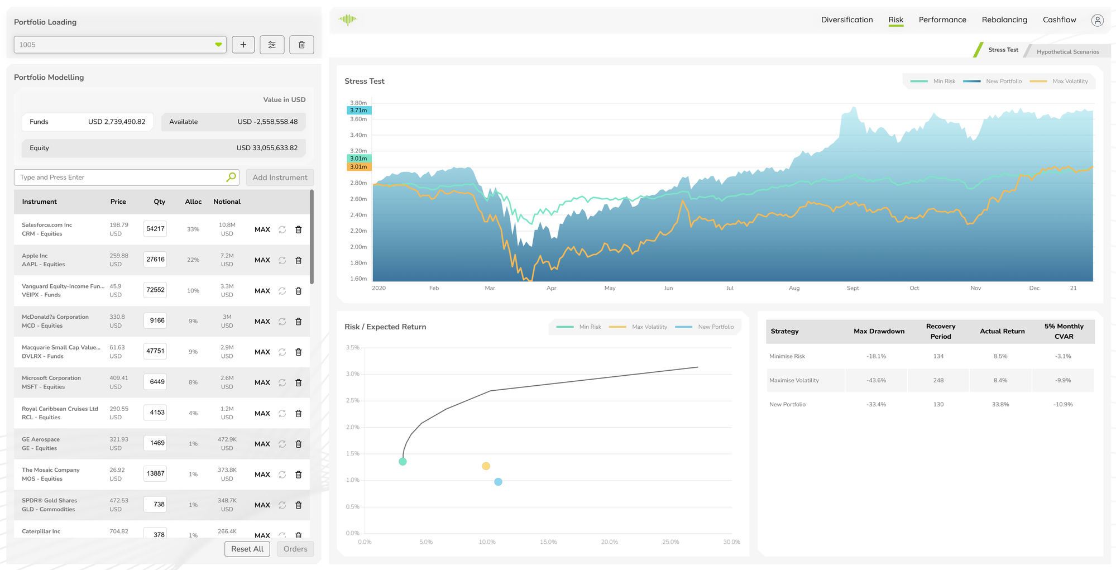Click the plus icon to add a portfolio
This screenshot has height=570, width=1116.
point(243,45)
